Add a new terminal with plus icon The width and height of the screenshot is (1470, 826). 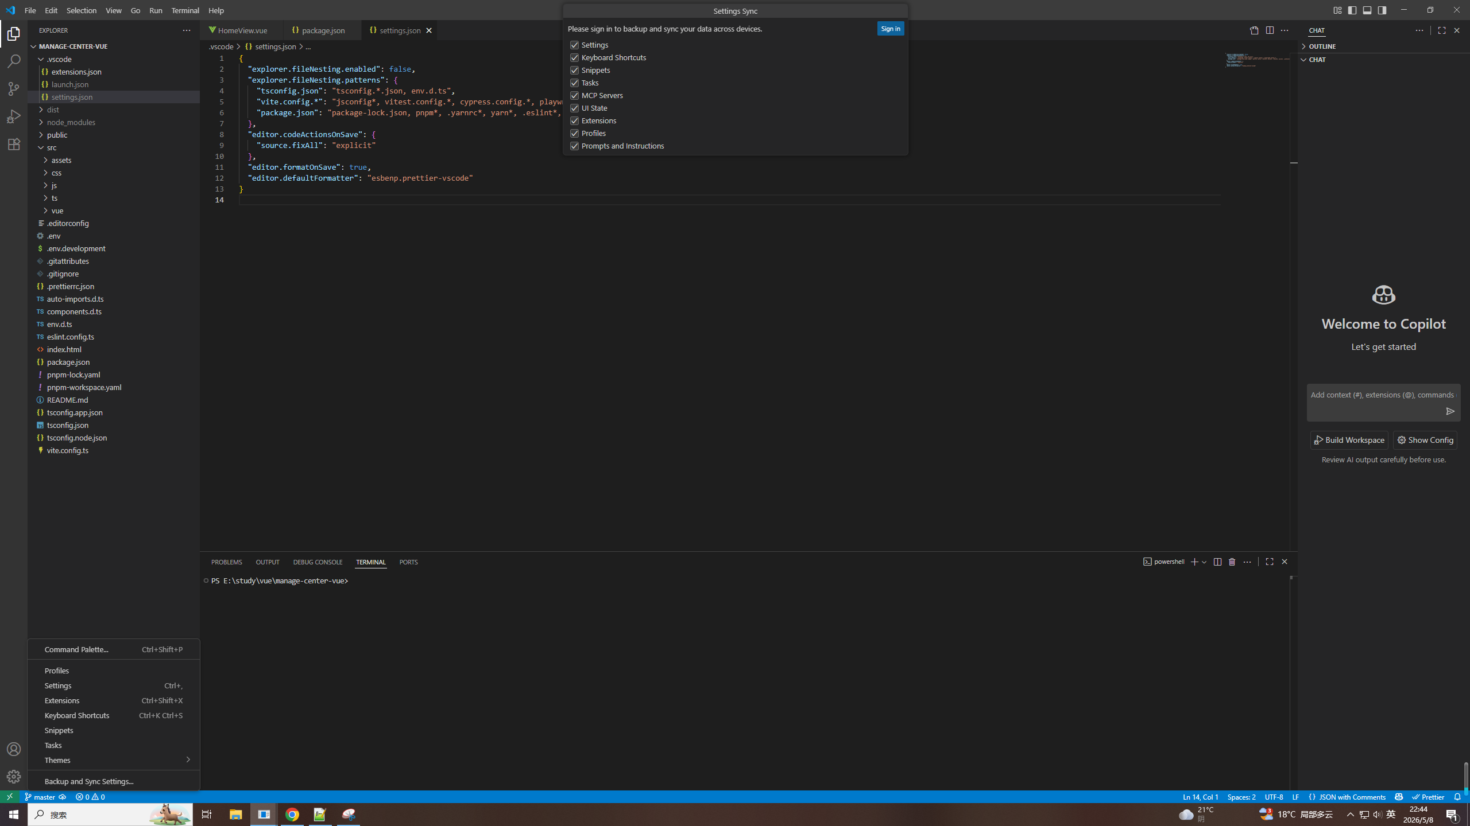pyautogui.click(x=1194, y=562)
